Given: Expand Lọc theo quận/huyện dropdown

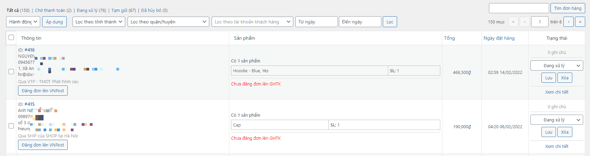Looking at the screenshot, I should coord(168,22).
